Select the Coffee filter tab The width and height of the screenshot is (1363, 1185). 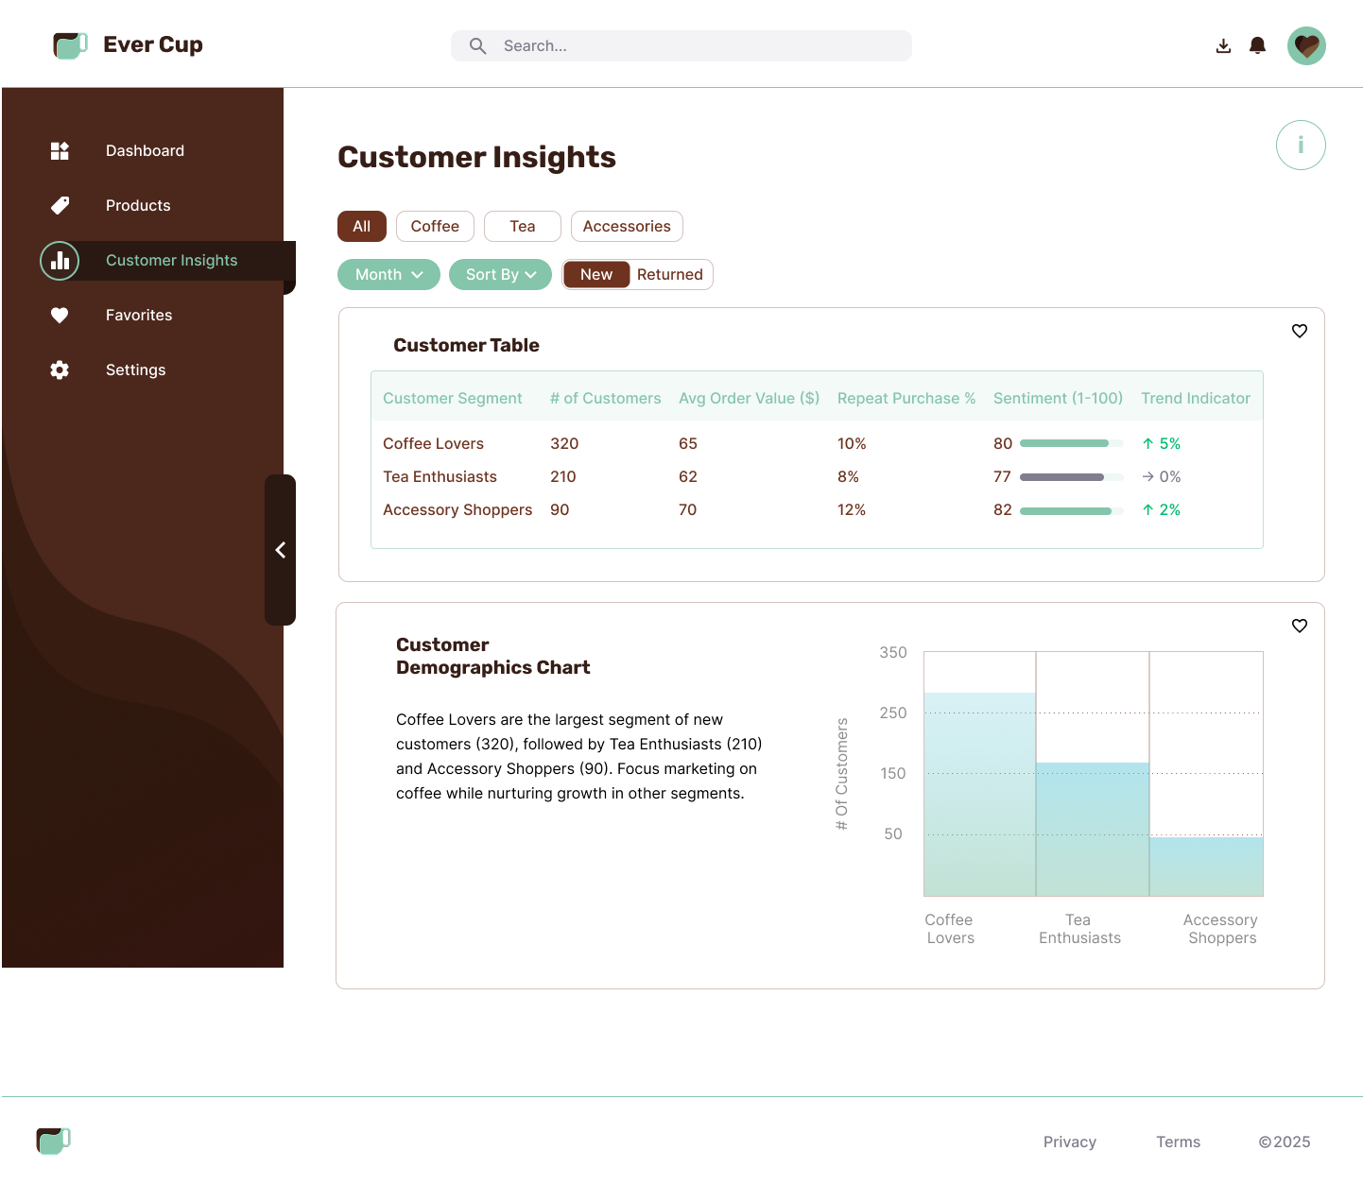[435, 226]
